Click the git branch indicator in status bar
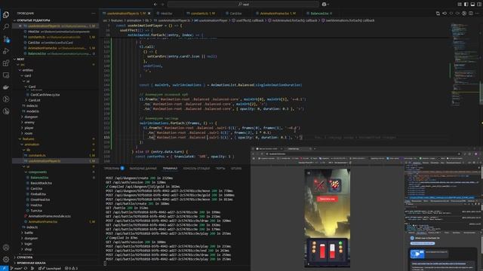Screen dimensions: 483x271 (x=17, y=268)
